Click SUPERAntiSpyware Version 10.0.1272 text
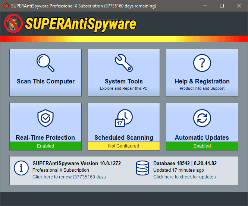 [77, 163]
